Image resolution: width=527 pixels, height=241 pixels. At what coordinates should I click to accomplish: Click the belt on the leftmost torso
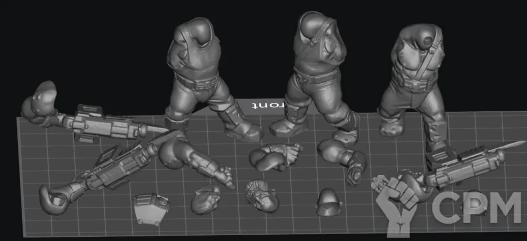(x=198, y=82)
